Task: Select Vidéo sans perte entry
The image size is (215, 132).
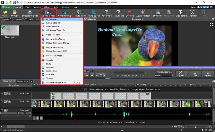Action: click(x=62, y=35)
